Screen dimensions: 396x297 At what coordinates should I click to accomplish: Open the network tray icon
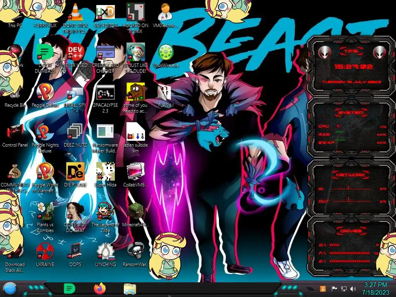pyautogui.click(x=343, y=288)
